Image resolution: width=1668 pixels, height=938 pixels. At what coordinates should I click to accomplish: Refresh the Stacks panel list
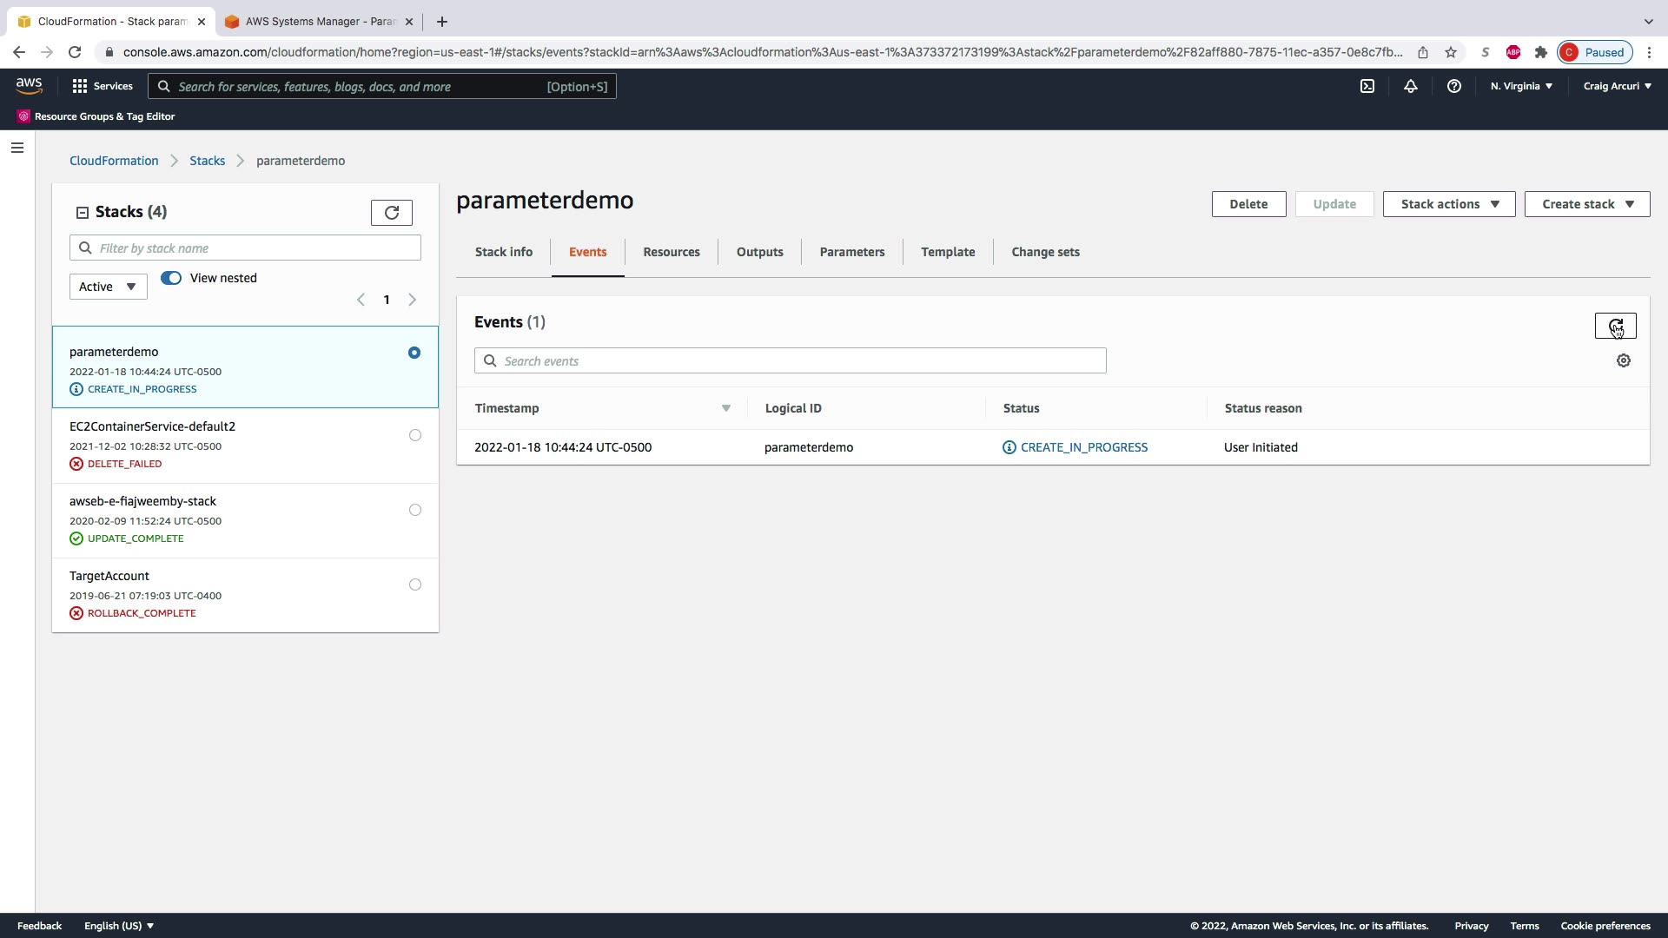392,213
